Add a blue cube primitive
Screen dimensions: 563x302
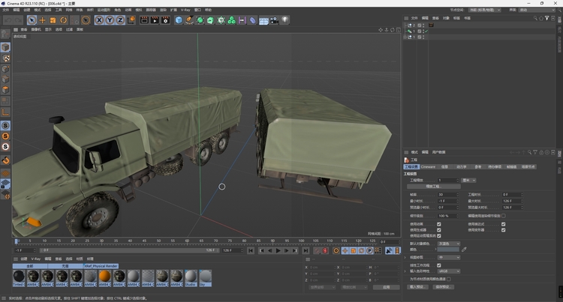tap(179, 20)
